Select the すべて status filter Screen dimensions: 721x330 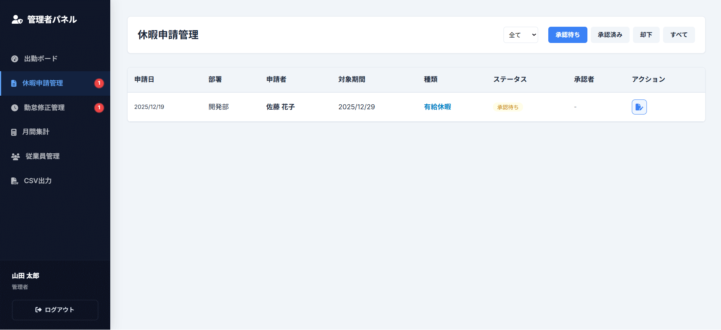[x=678, y=35]
